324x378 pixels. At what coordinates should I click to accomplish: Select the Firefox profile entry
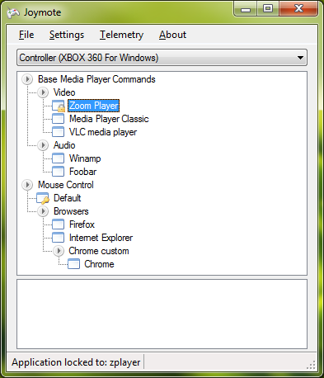click(82, 224)
